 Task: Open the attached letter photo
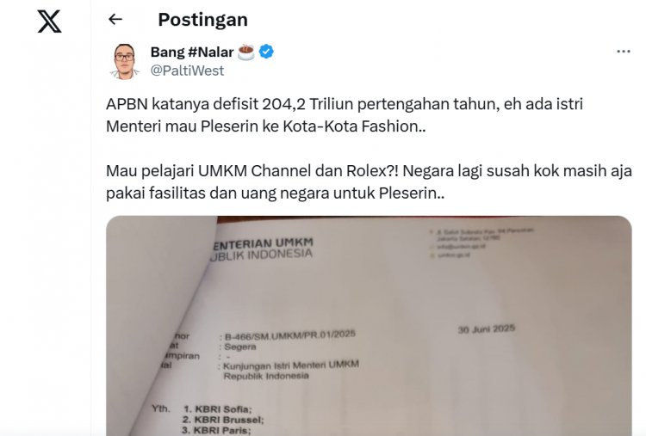coord(369,326)
